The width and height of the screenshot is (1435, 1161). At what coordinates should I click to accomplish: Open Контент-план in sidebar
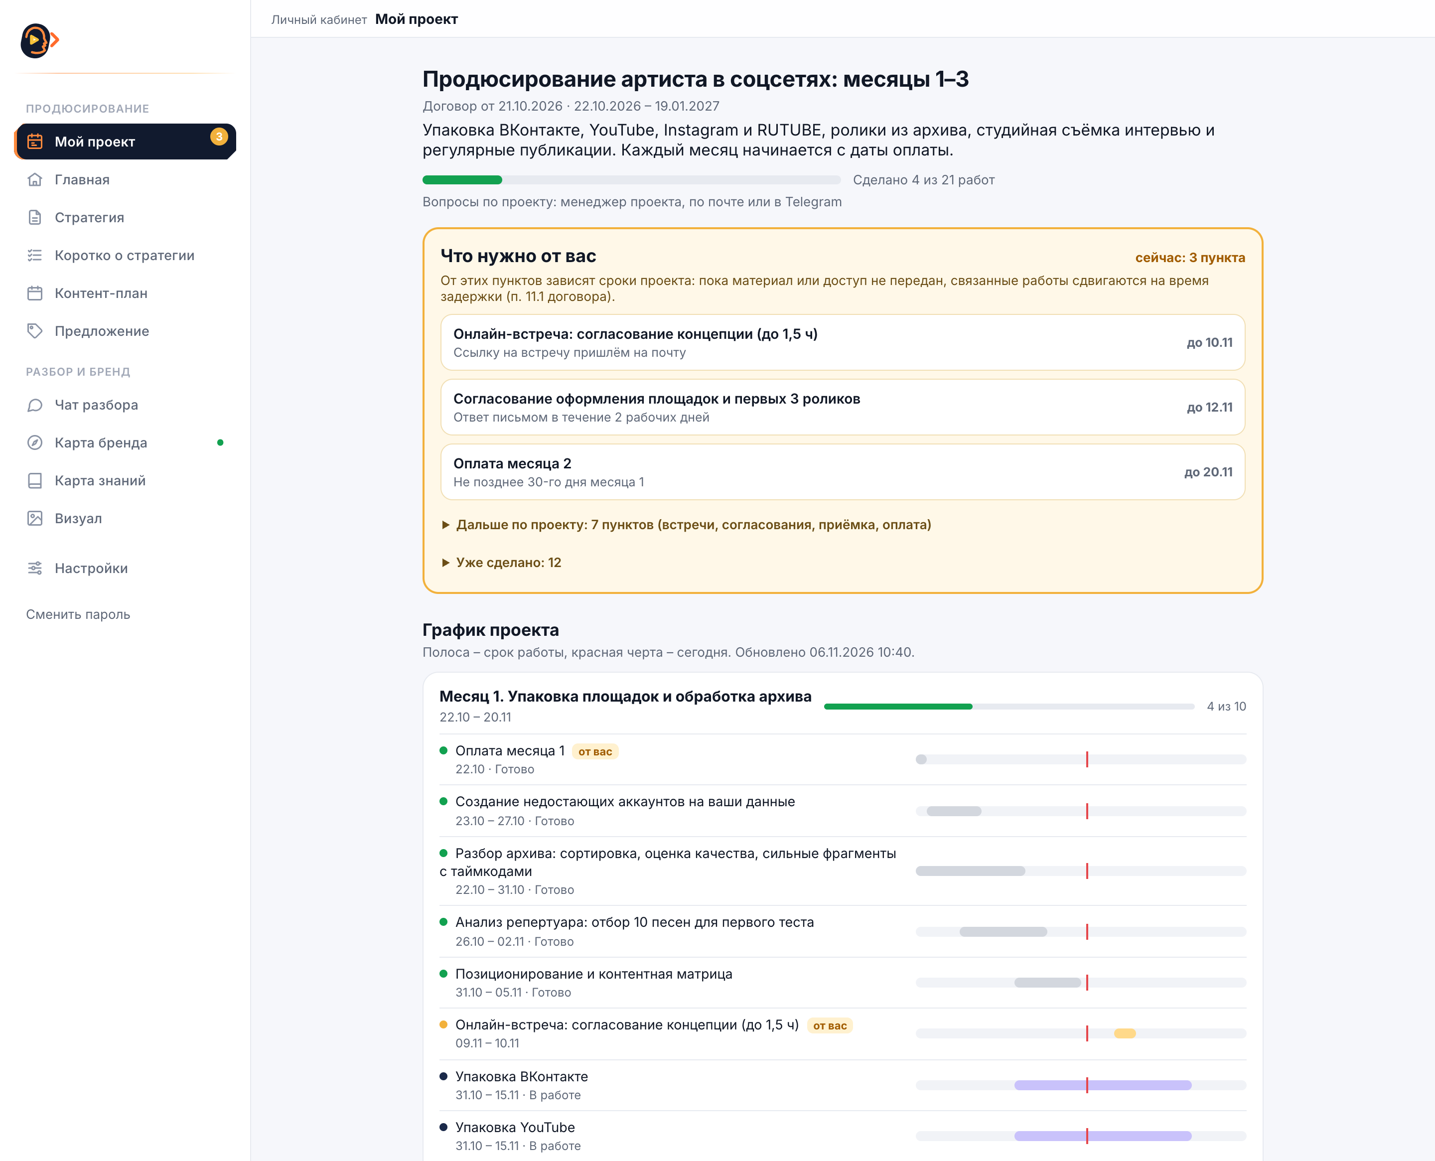(x=126, y=293)
